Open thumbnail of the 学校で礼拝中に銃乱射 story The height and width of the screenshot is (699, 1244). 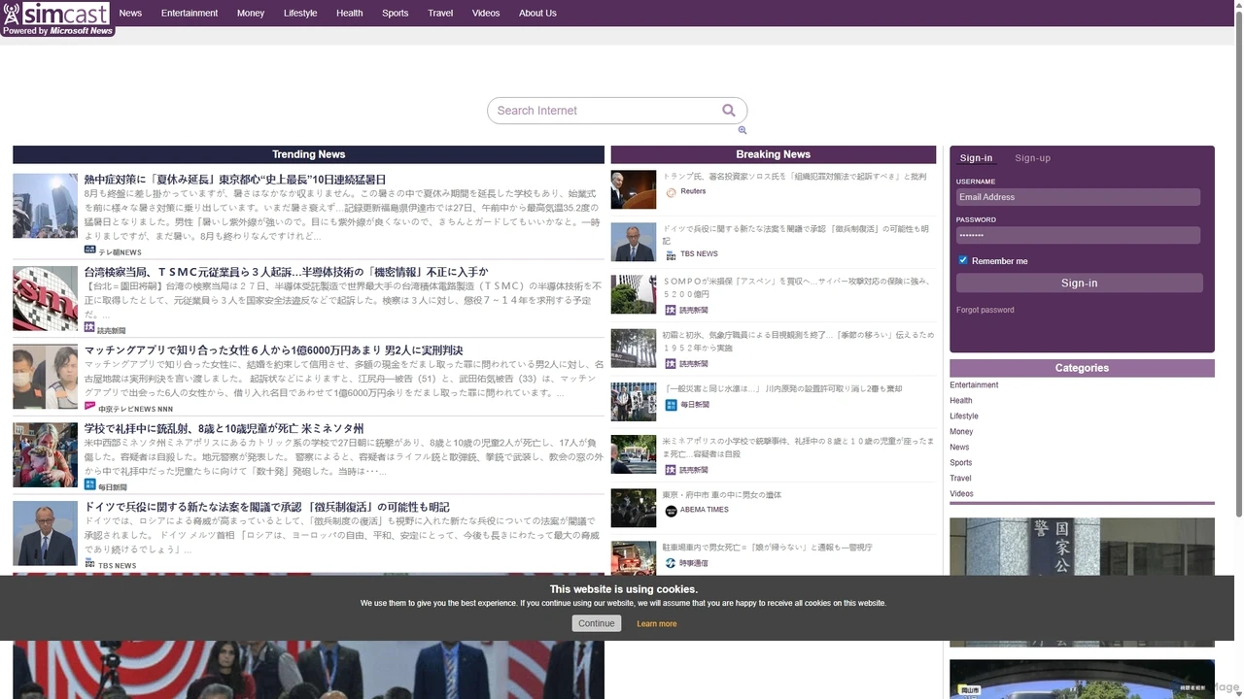[x=45, y=454]
